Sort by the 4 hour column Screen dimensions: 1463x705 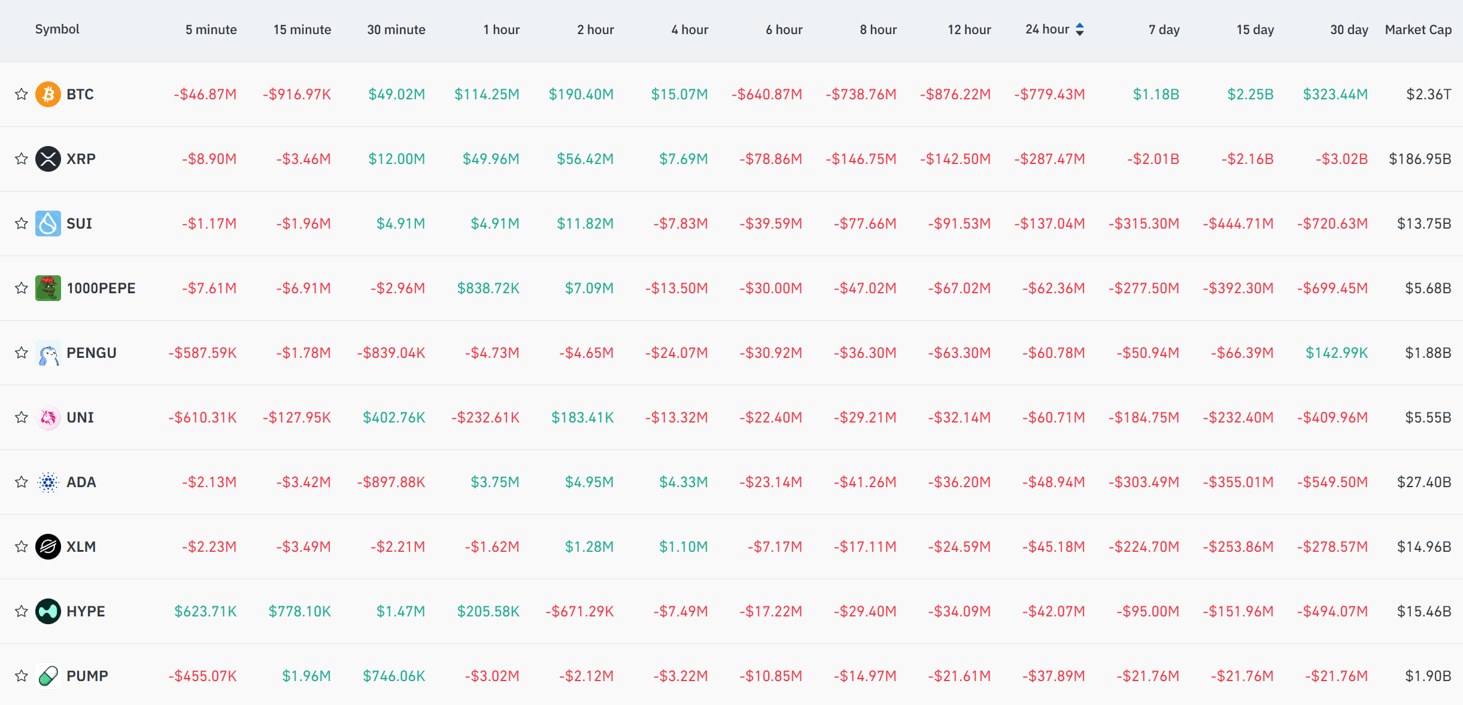(x=690, y=30)
